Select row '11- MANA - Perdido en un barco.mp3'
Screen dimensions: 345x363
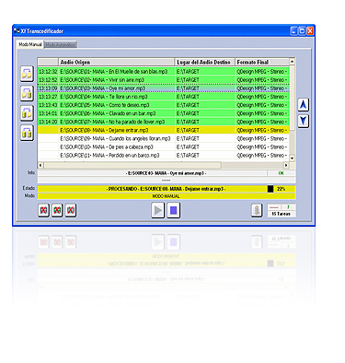pos(163,155)
